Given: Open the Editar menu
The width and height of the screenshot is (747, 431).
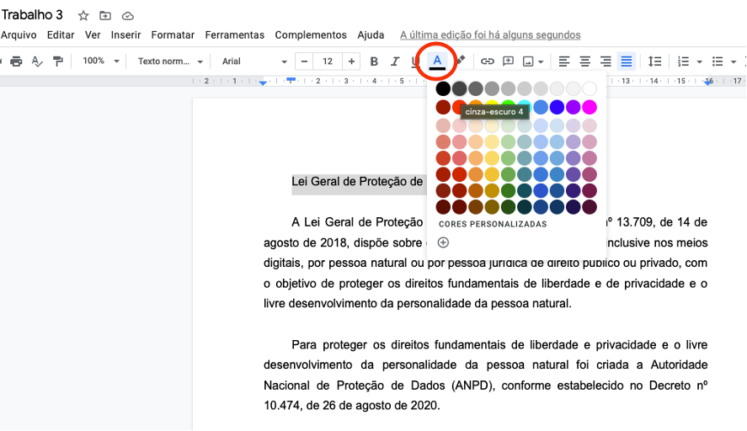Looking at the screenshot, I should click(x=61, y=35).
